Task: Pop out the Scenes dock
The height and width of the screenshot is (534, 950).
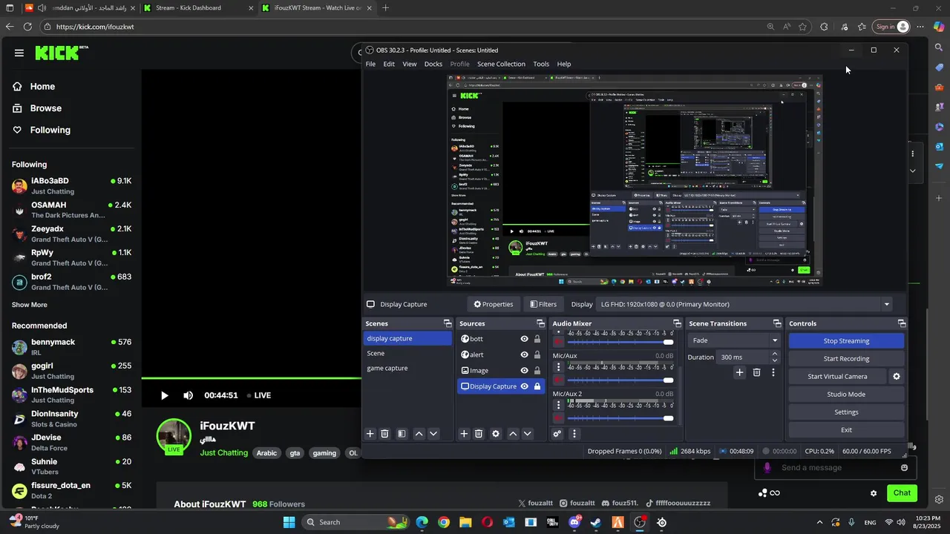Action: [x=448, y=323]
